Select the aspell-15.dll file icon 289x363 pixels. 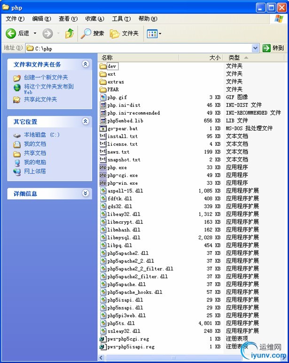(103, 191)
